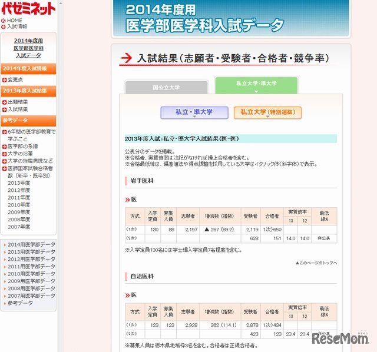The height and width of the screenshot is (352, 377).
Task: Click the HOME arrow icon
Action: tap(4, 21)
